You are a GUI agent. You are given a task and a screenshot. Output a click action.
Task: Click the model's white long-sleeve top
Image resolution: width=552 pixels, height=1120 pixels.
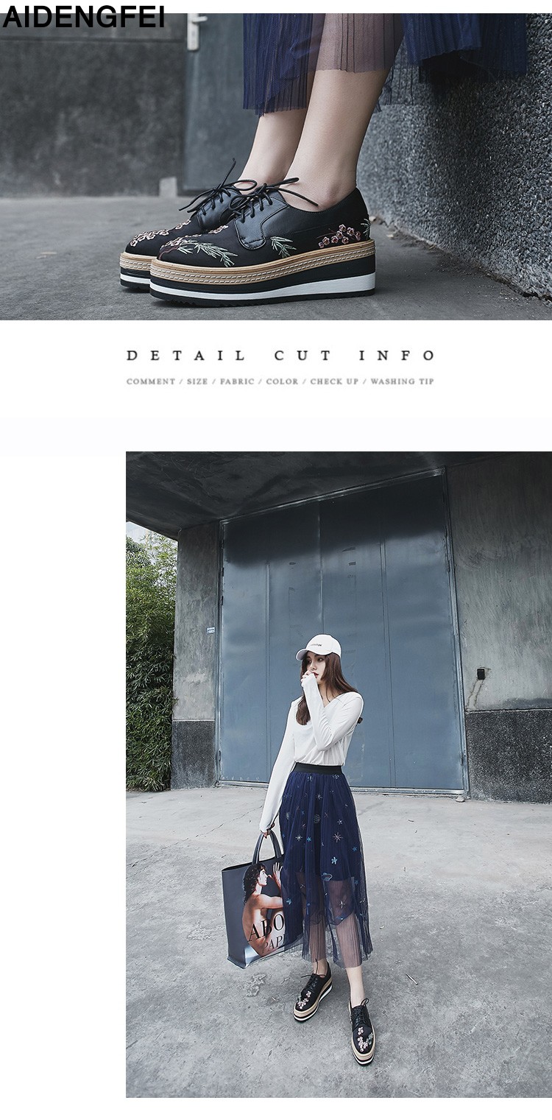point(315,747)
